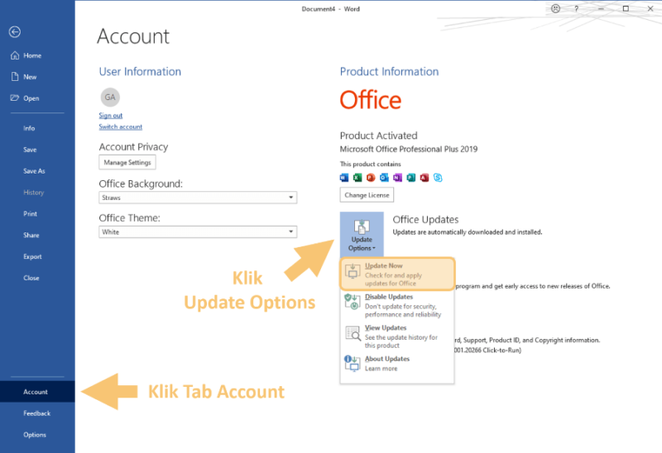Choose View Updates menu entry text
The height and width of the screenshot is (453, 662).
[x=386, y=327]
